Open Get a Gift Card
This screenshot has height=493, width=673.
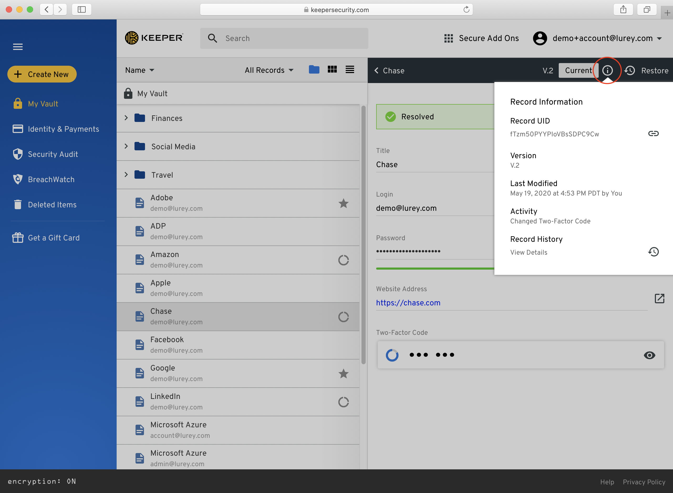(x=46, y=238)
